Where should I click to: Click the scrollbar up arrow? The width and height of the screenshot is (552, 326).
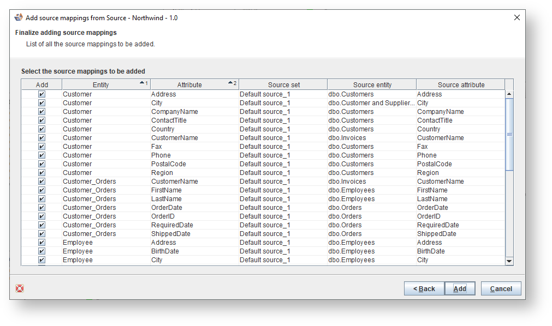click(509, 93)
